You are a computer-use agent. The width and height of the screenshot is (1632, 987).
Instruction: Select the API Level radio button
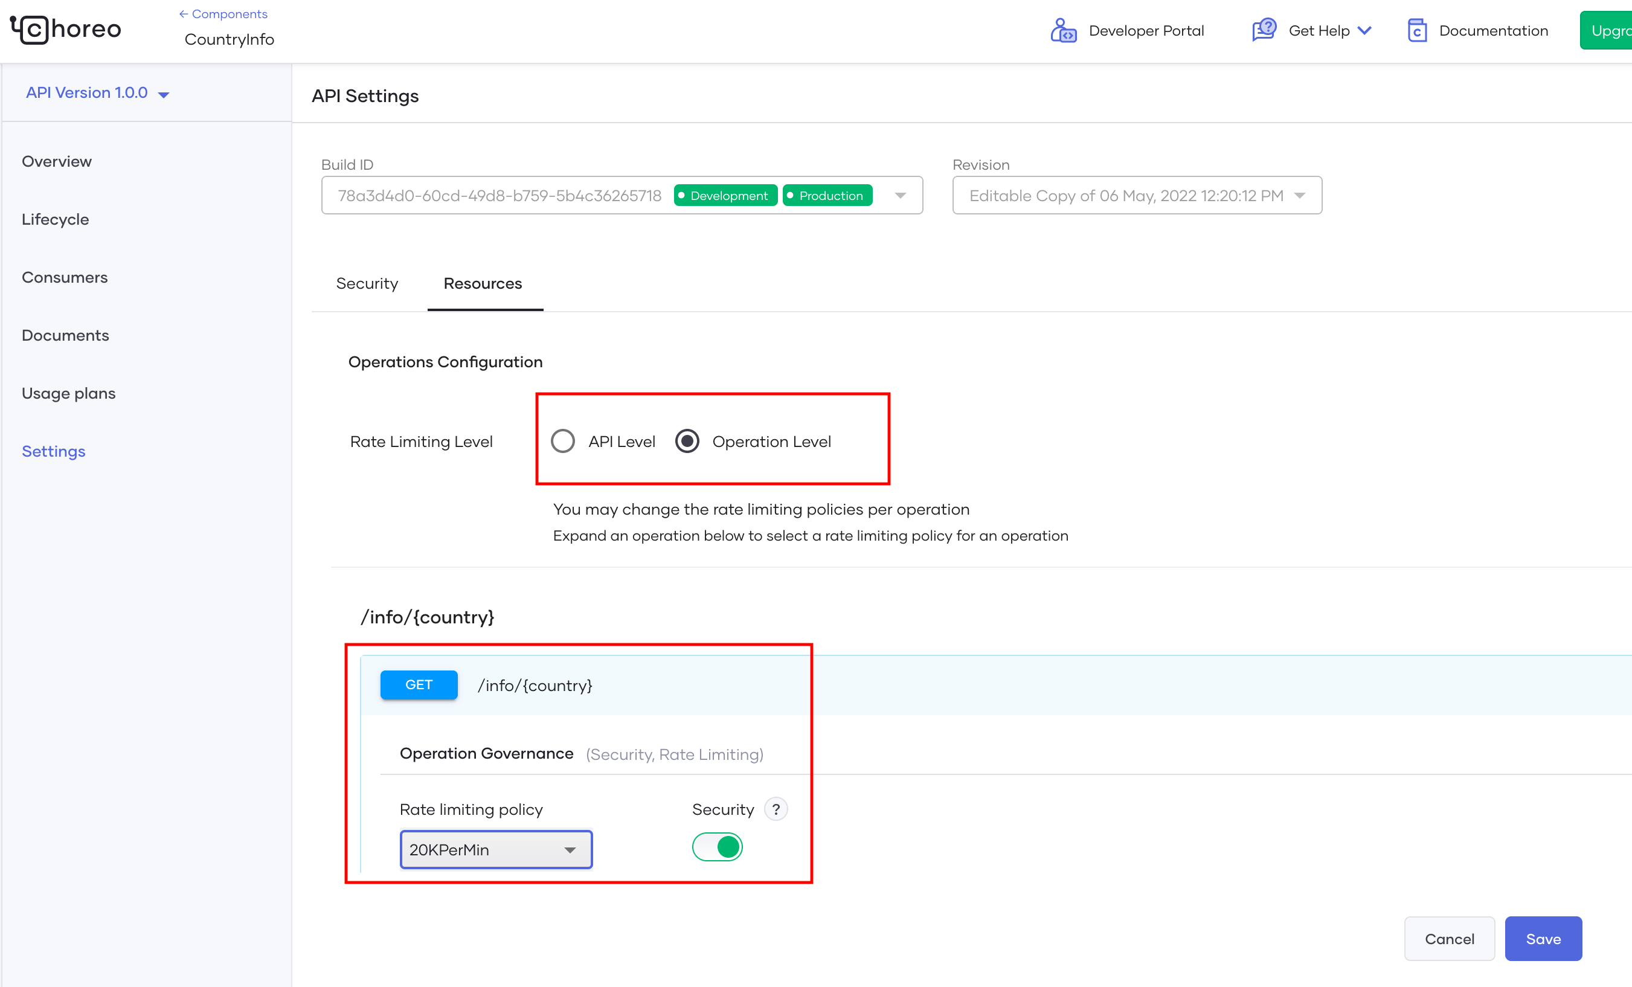pos(562,441)
